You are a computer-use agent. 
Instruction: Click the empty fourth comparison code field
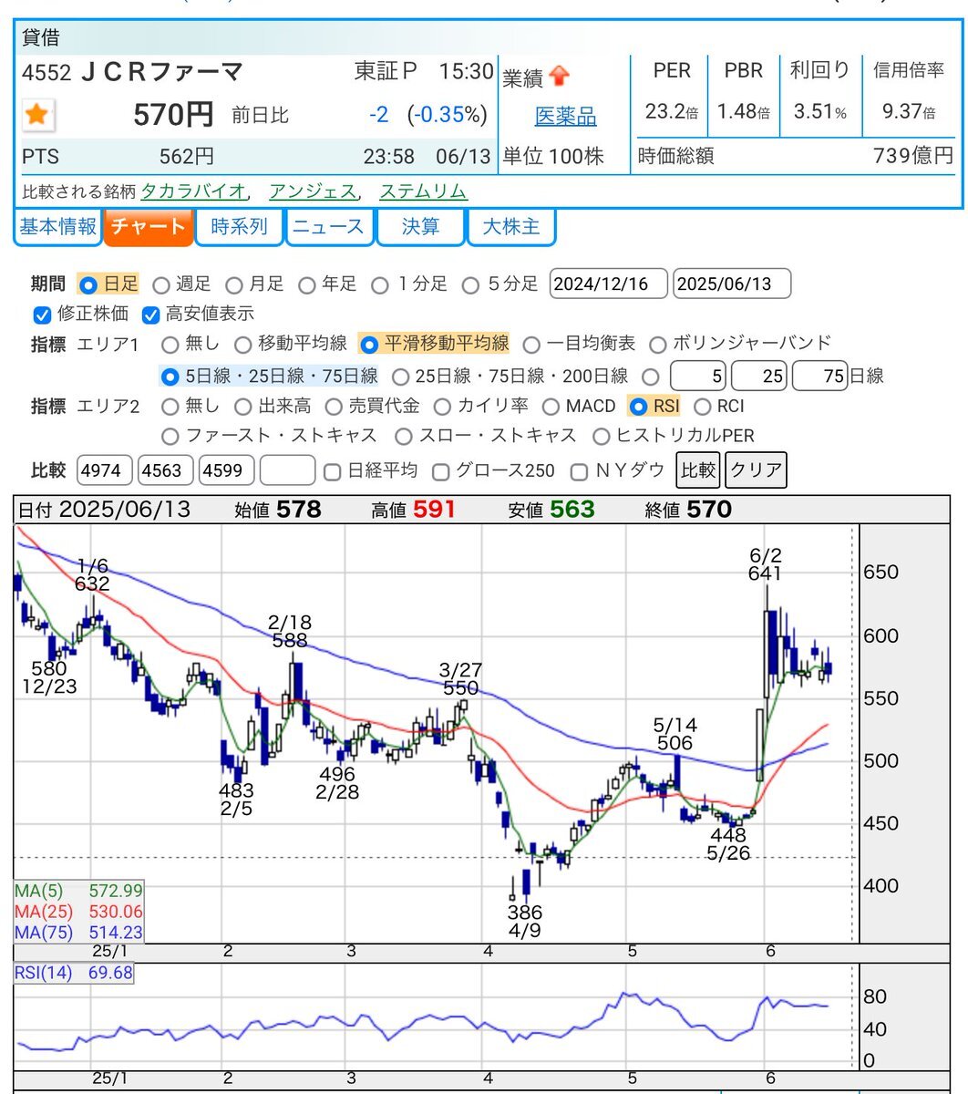coord(287,470)
